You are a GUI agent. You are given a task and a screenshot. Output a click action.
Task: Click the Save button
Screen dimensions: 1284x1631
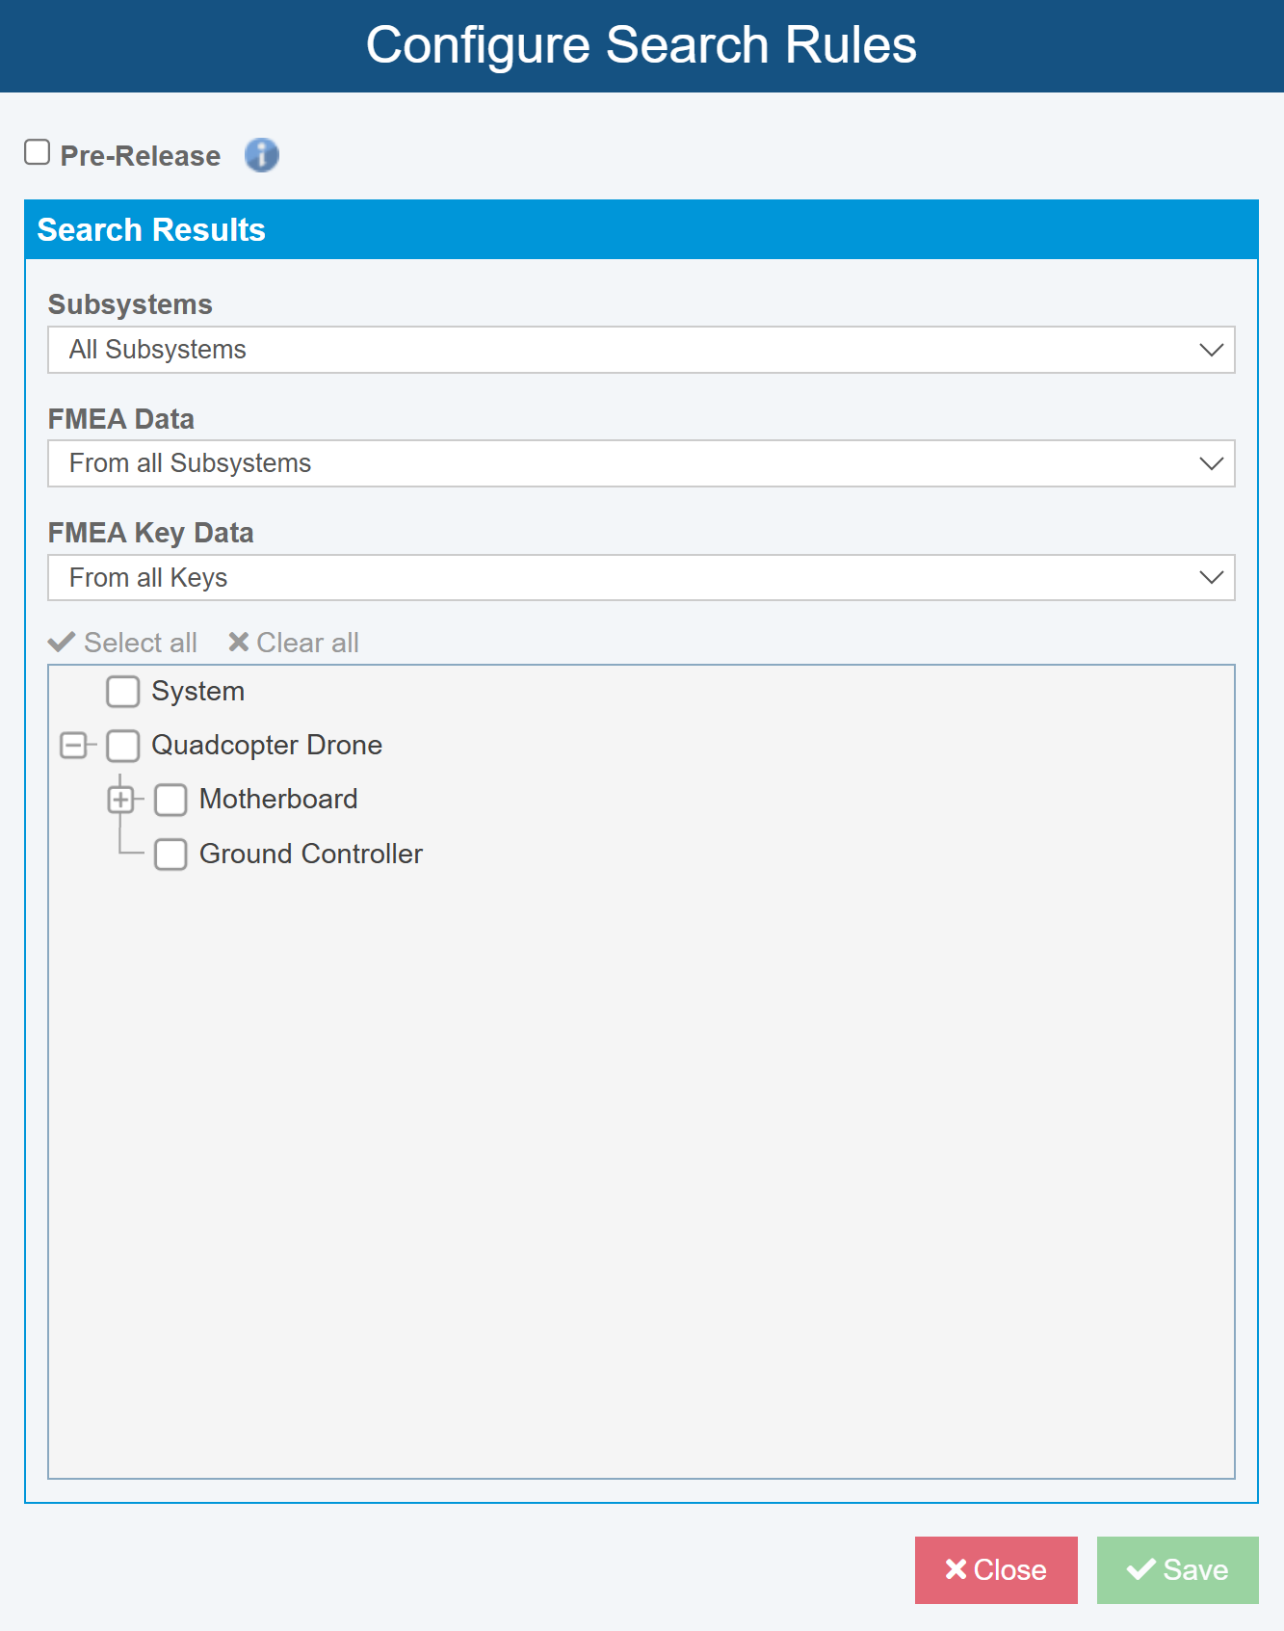tap(1177, 1570)
